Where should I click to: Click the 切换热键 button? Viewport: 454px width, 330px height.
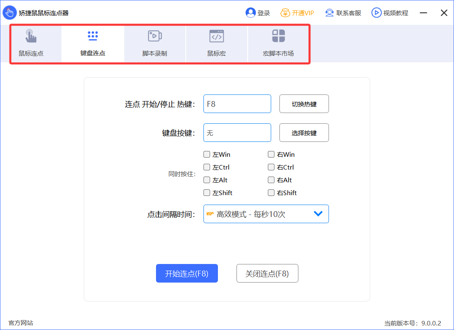point(304,104)
